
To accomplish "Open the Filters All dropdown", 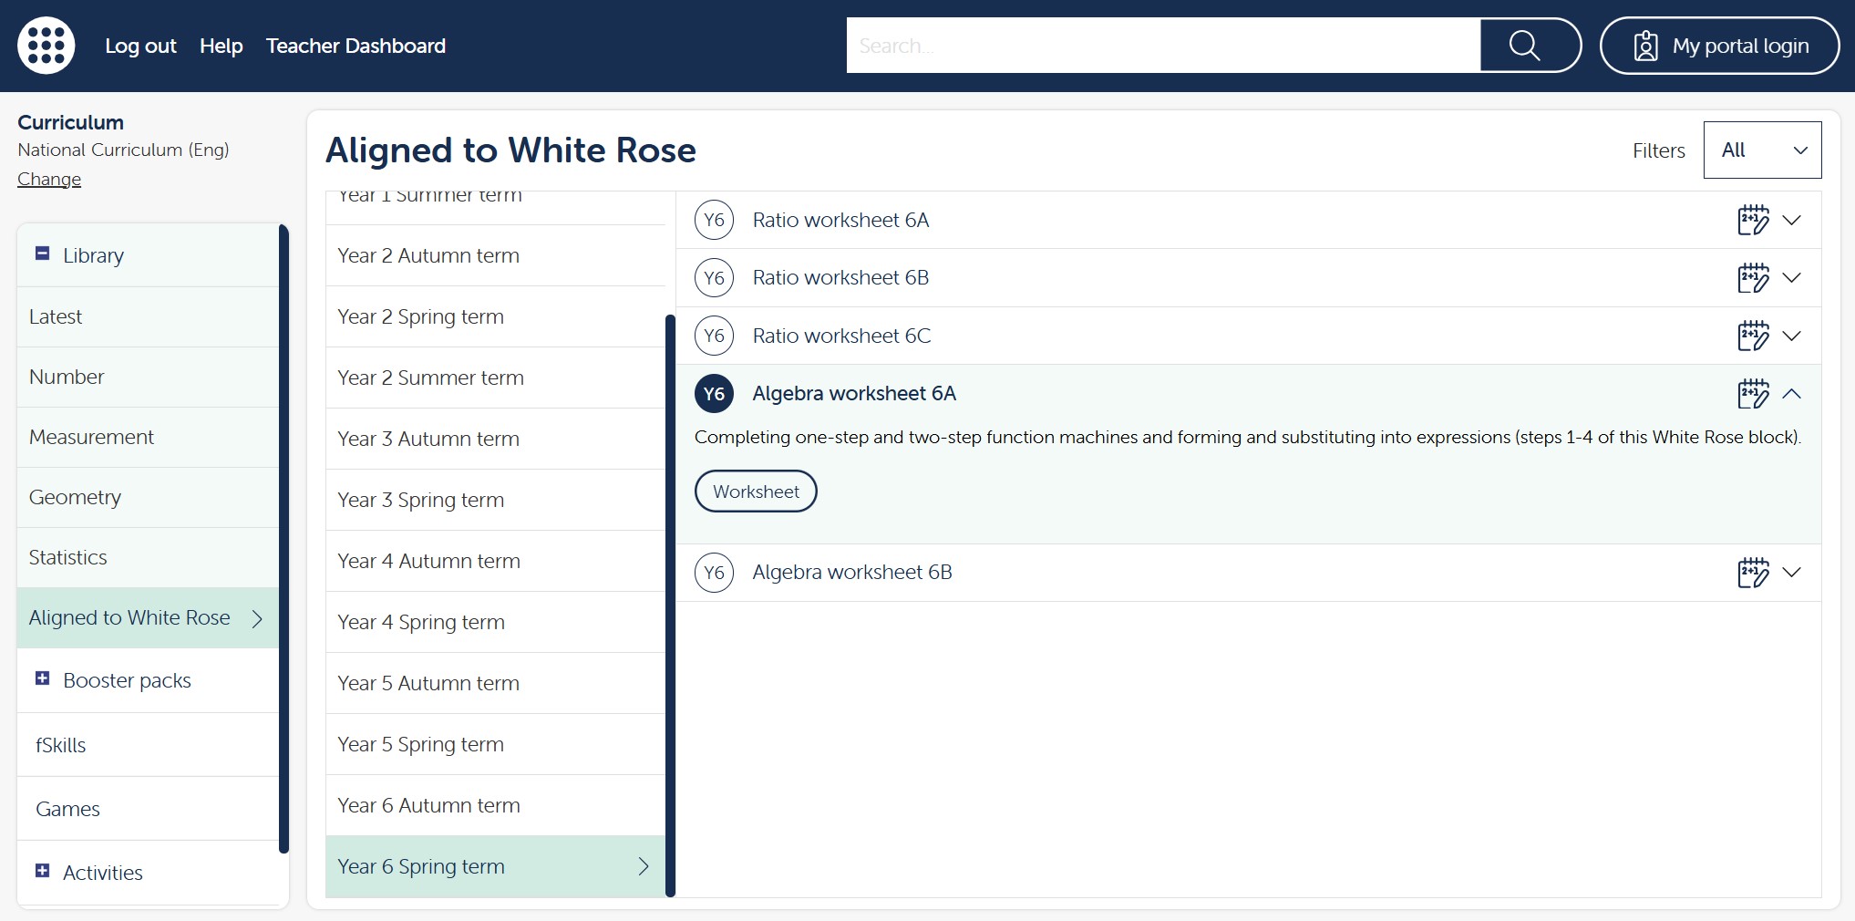I will [1762, 150].
